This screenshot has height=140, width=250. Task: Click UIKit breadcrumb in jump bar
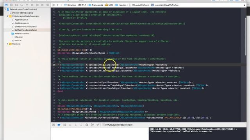[x=111, y=5]
